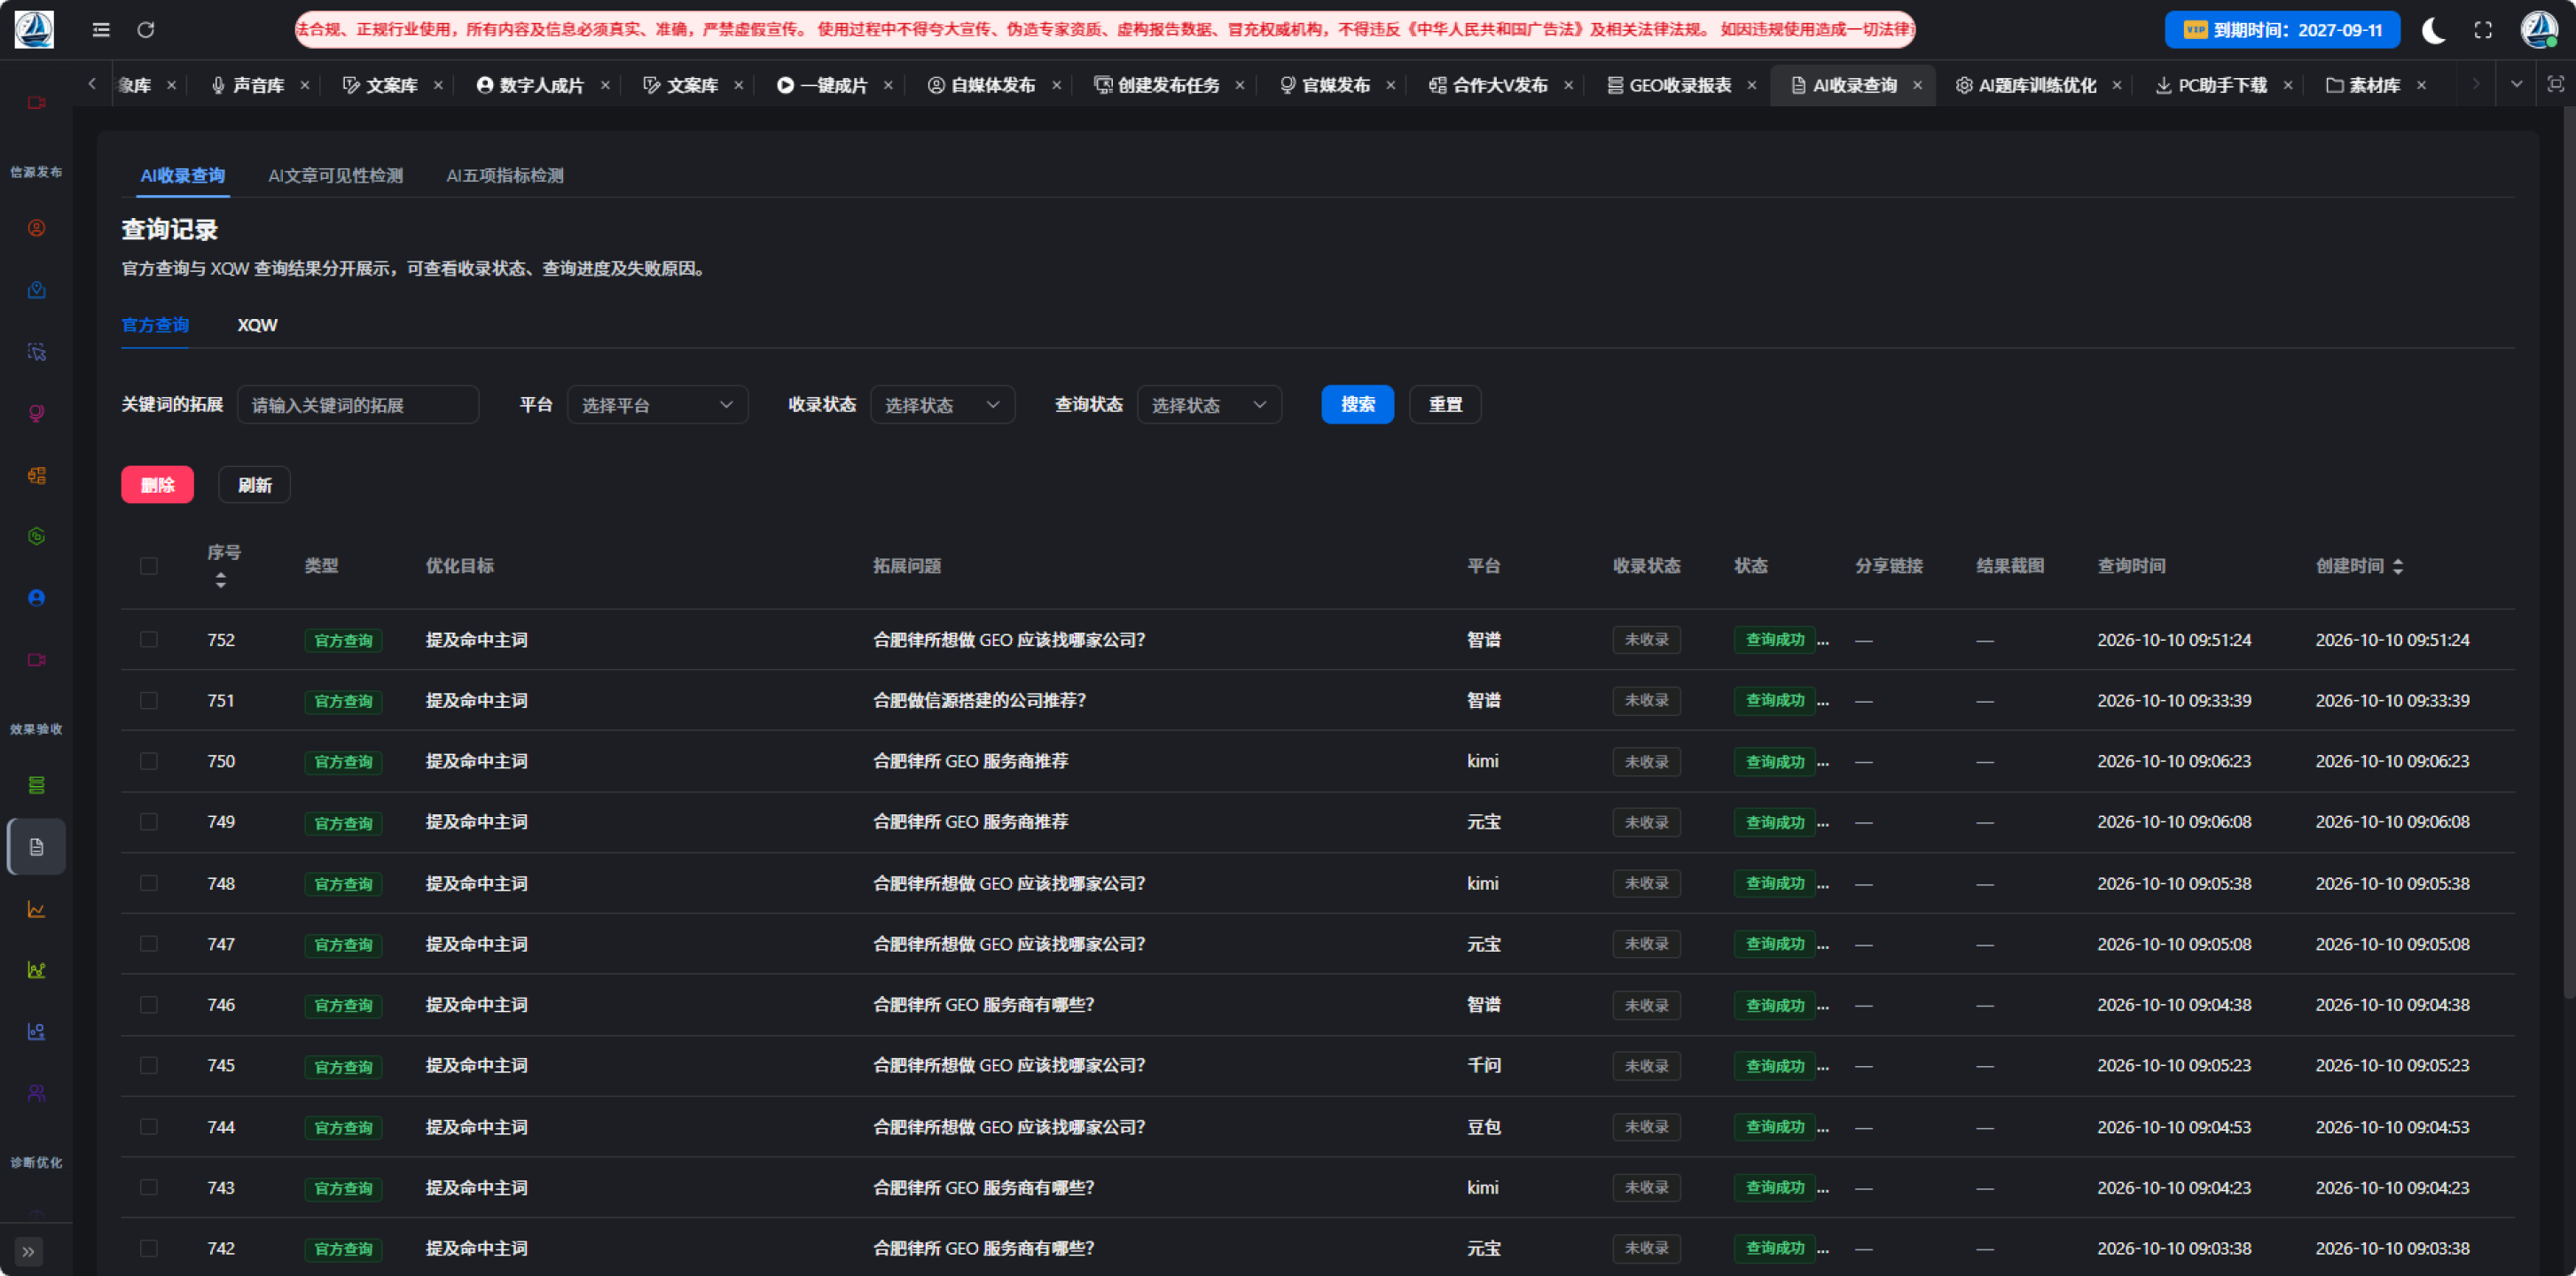Select row 745 checkbox
Screen dimensions: 2576x1276
tap(149, 1065)
